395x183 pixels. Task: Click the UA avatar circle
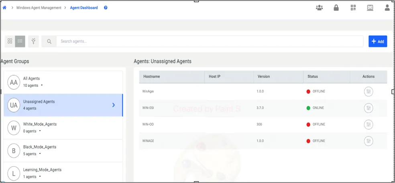click(x=14, y=105)
